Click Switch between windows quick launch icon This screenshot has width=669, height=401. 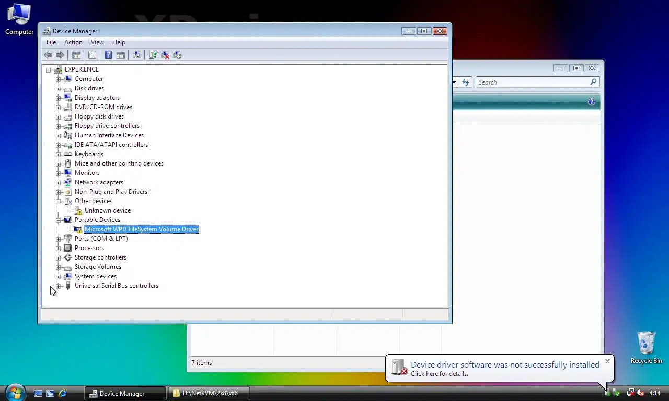[x=50, y=393]
